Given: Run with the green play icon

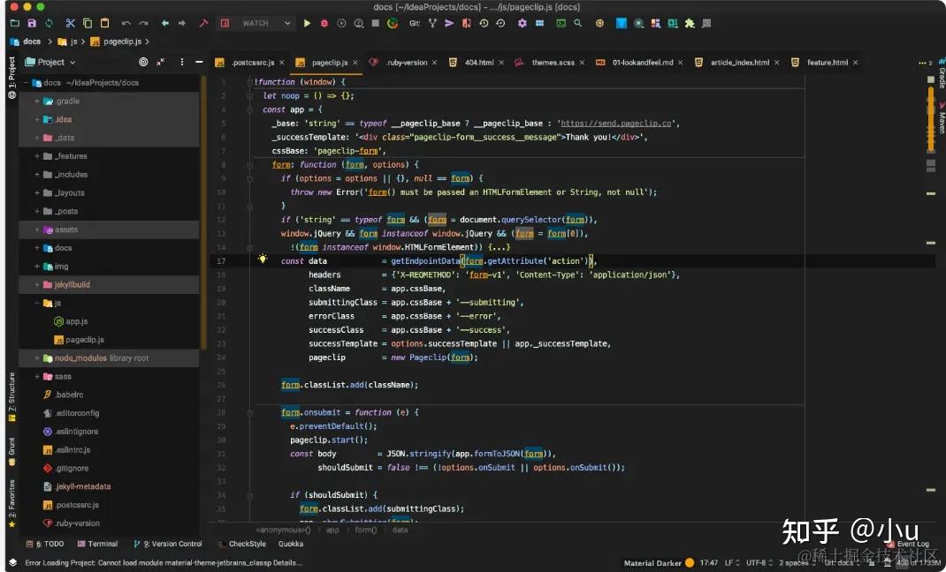Looking at the screenshot, I should coord(307,24).
